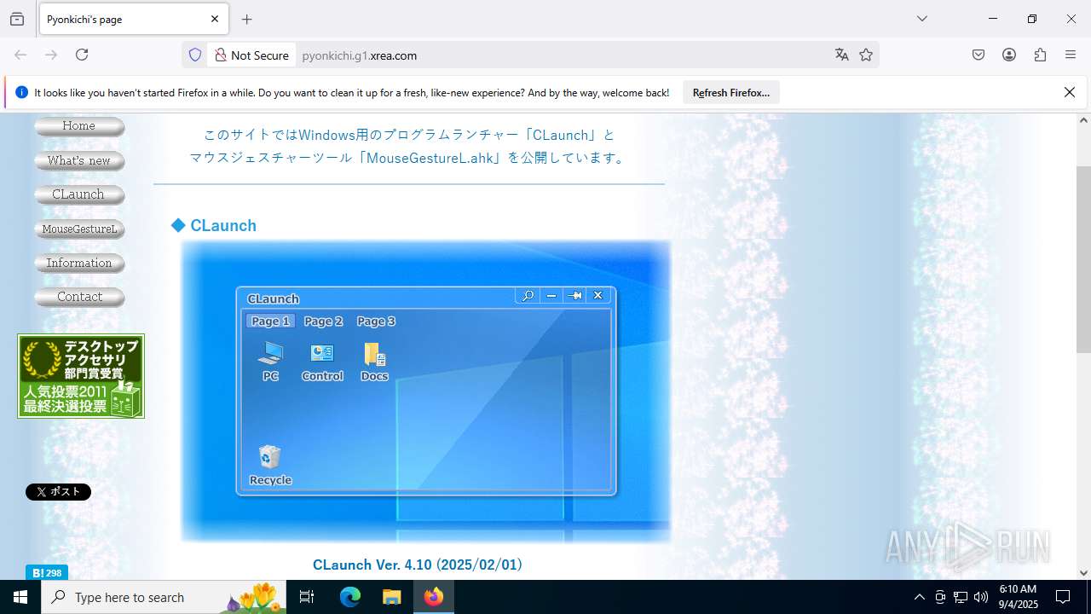Click the Docs folder icon in screenshot

pyautogui.click(x=374, y=362)
